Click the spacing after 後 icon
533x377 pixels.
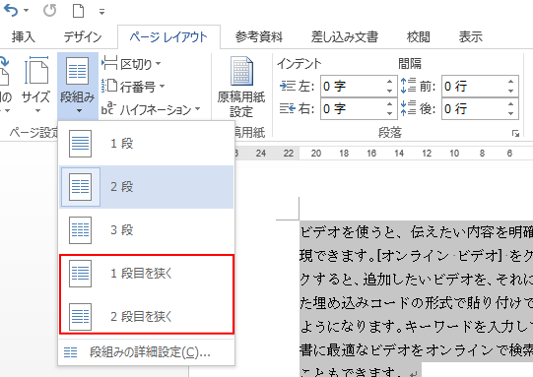(408, 108)
